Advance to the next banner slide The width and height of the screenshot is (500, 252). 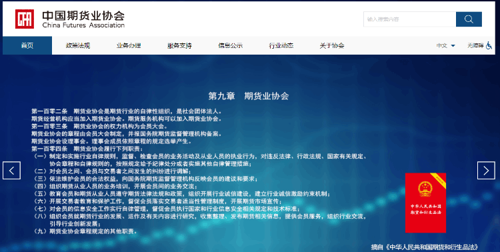486,171
